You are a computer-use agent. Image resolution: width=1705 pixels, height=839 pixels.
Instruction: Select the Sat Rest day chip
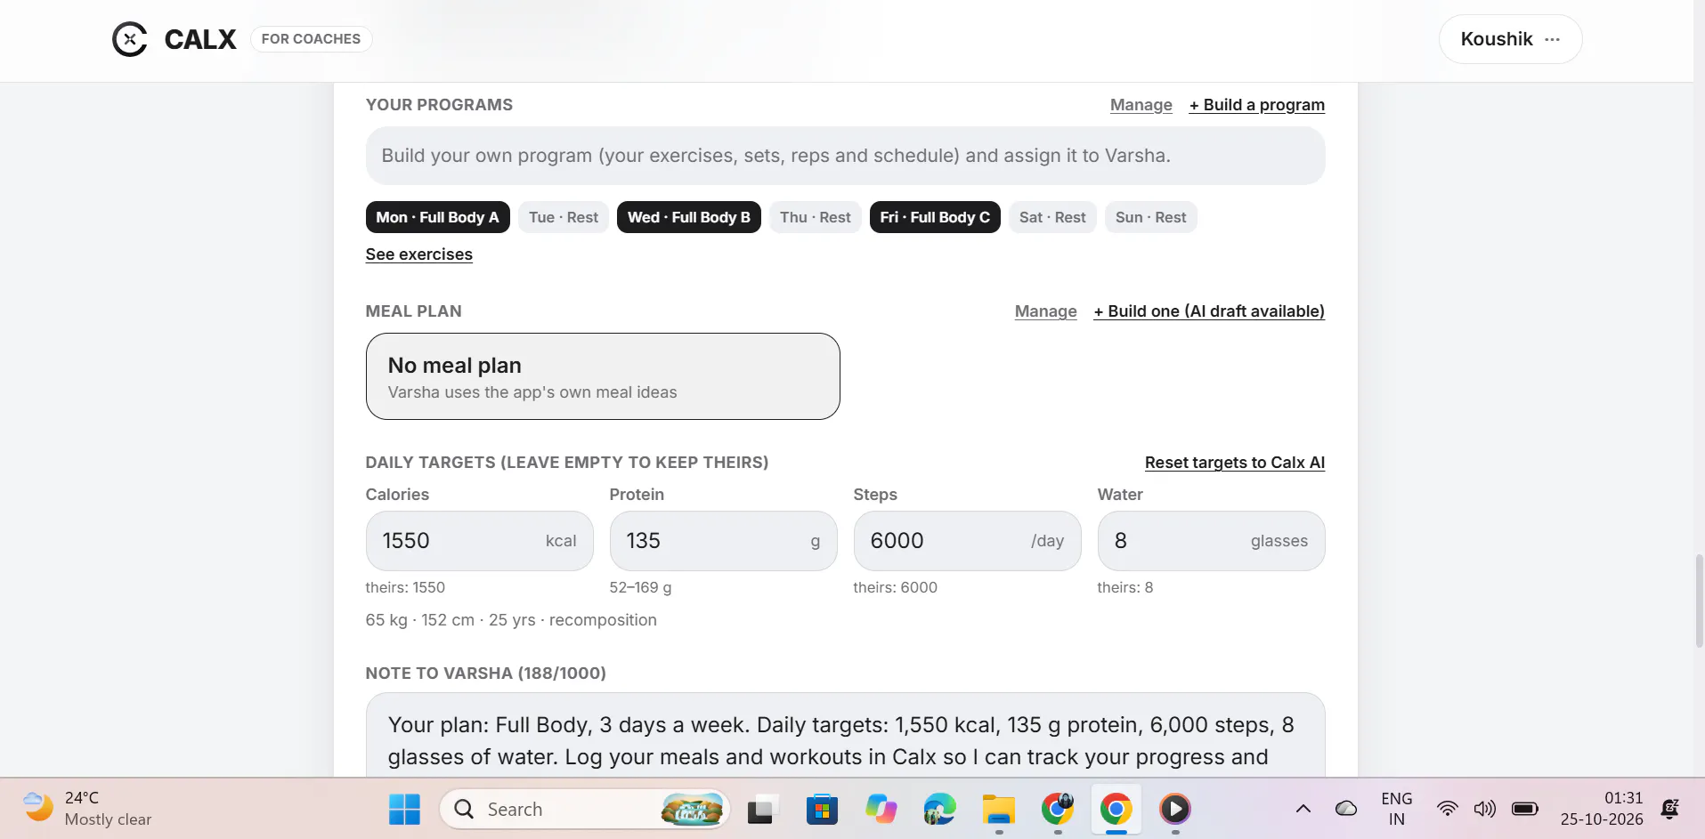(x=1052, y=217)
